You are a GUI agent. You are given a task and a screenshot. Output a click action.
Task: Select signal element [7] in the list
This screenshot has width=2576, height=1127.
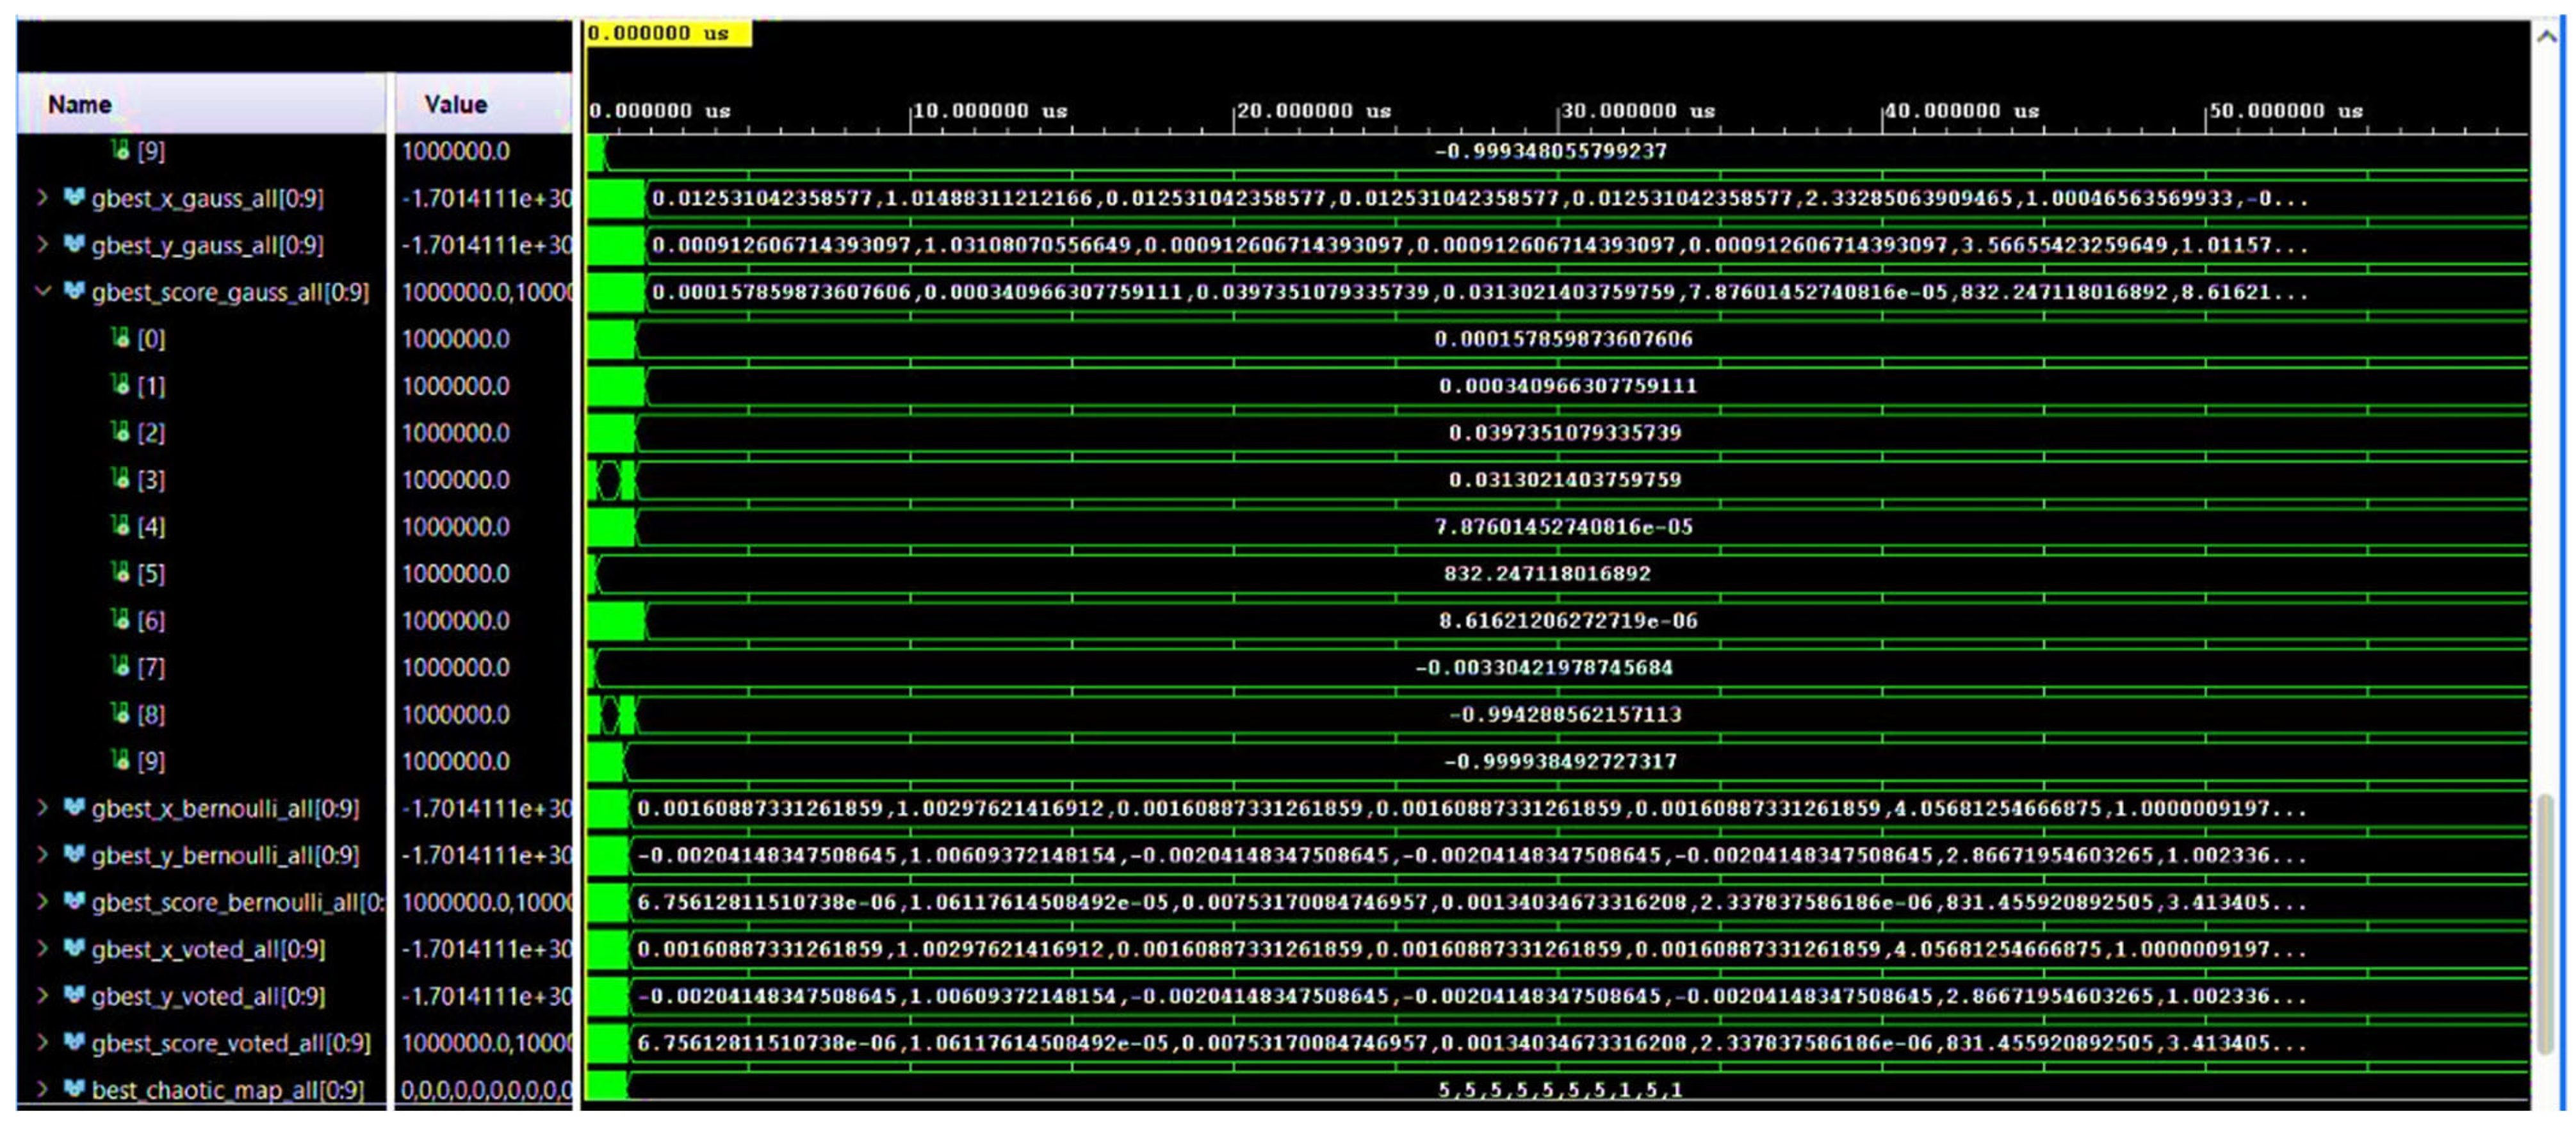click(151, 667)
